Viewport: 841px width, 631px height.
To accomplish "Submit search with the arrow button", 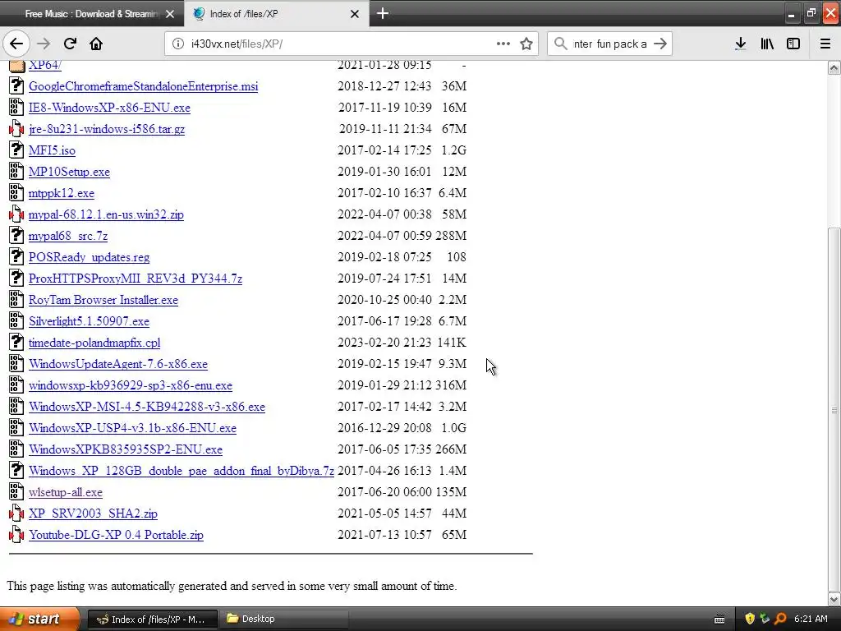I will pos(660,44).
